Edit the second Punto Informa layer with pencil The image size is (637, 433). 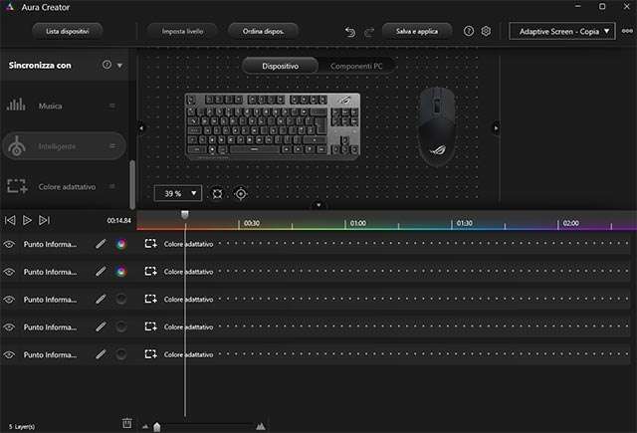[101, 272]
